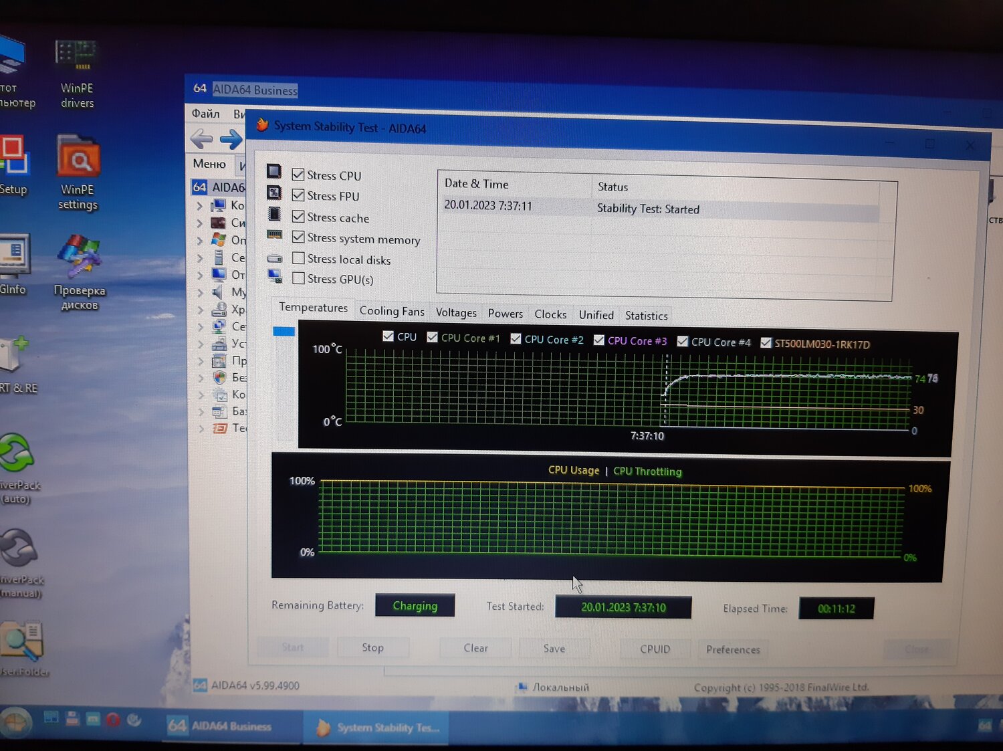The height and width of the screenshot is (751, 1003).
Task: Launch Проверка дисков desktop shortcut
Action: [79, 272]
